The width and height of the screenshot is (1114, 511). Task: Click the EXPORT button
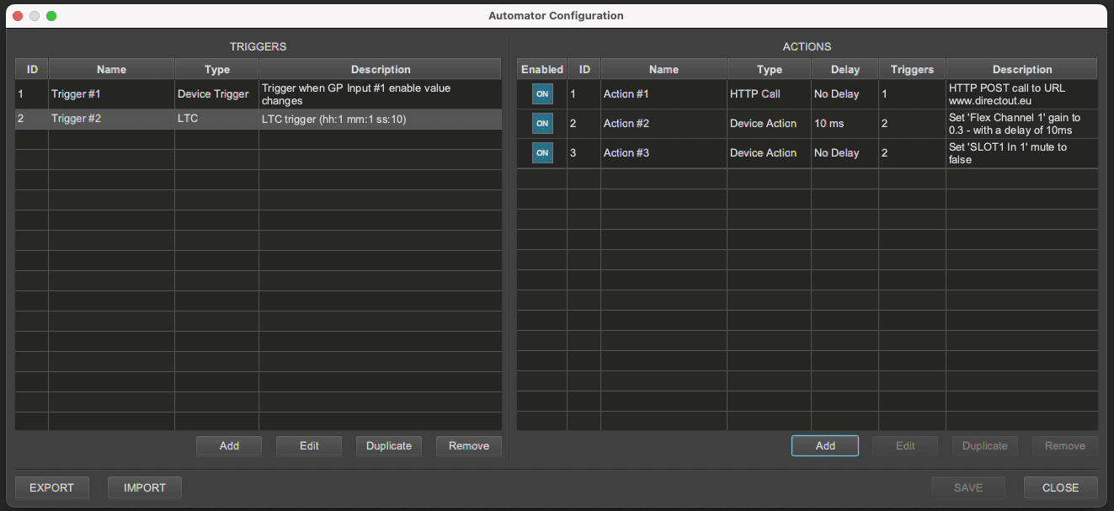52,487
